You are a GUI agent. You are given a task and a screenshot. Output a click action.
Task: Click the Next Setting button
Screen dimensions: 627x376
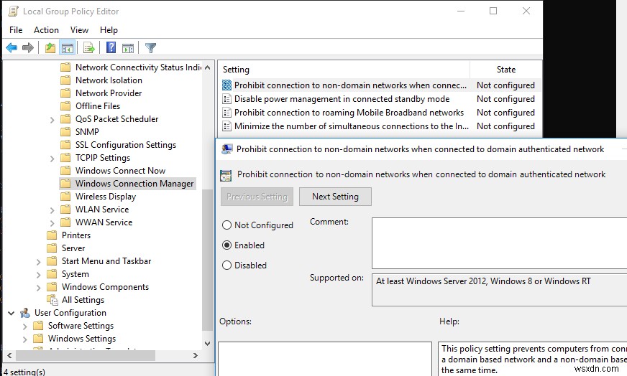click(x=335, y=197)
